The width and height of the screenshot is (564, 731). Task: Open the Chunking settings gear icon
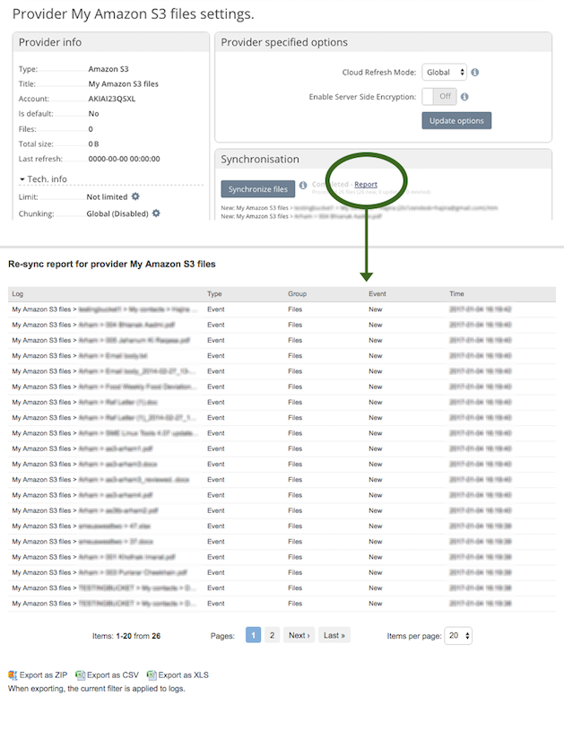(156, 213)
